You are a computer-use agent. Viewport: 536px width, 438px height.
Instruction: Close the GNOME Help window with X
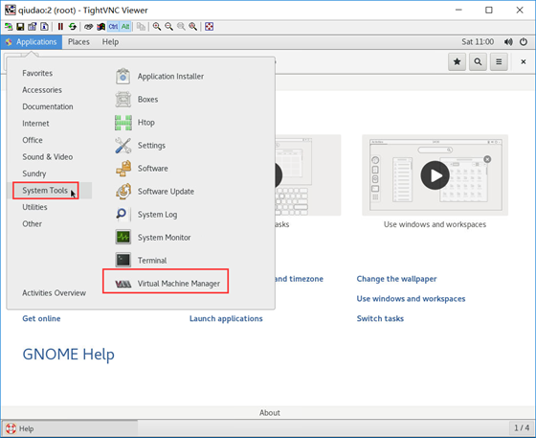pos(524,62)
